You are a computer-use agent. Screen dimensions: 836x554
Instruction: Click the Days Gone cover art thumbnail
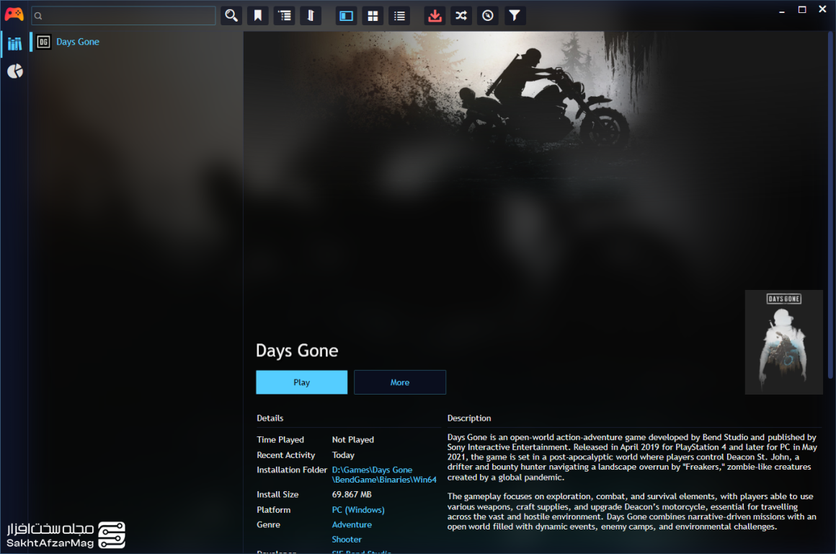point(784,342)
